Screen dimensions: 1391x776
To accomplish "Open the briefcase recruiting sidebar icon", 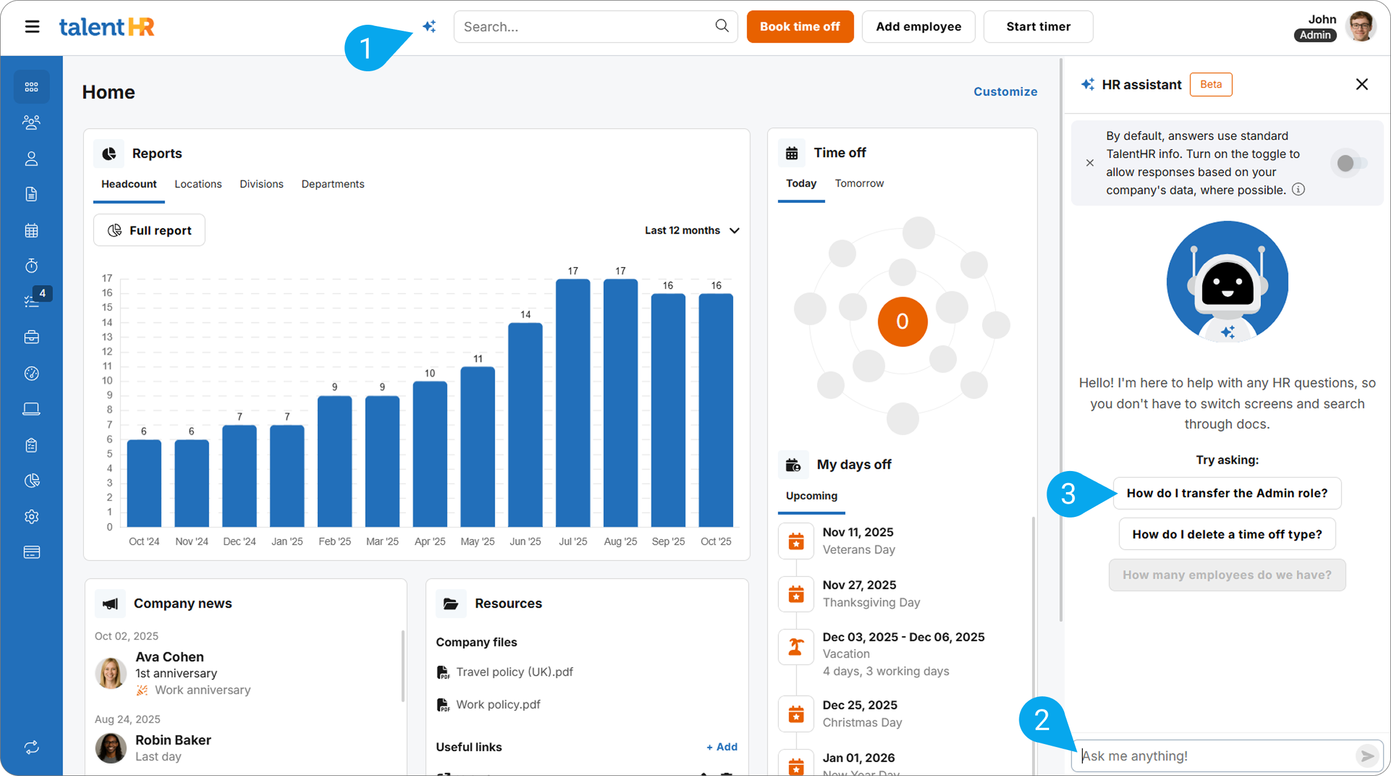I will coord(31,337).
